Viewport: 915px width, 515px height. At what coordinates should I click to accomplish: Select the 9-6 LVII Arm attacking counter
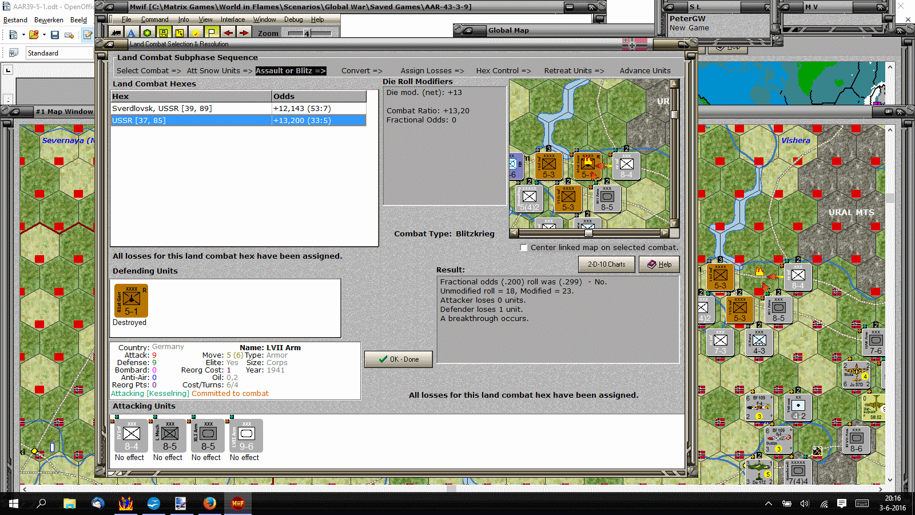click(x=246, y=436)
